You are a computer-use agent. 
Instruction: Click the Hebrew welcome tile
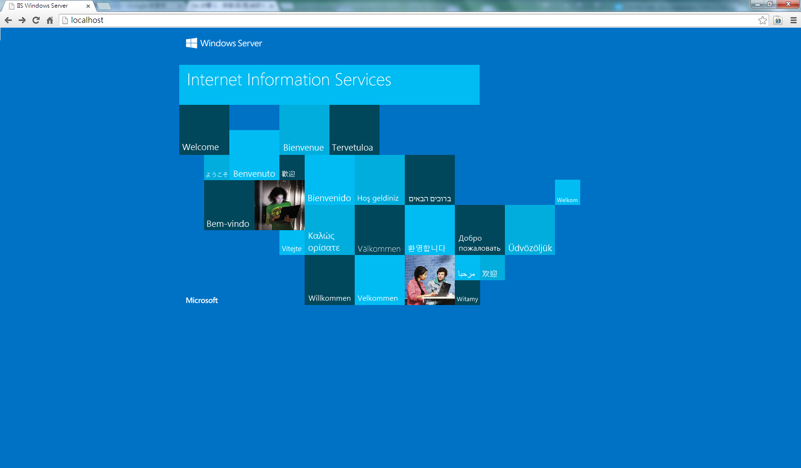[430, 180]
